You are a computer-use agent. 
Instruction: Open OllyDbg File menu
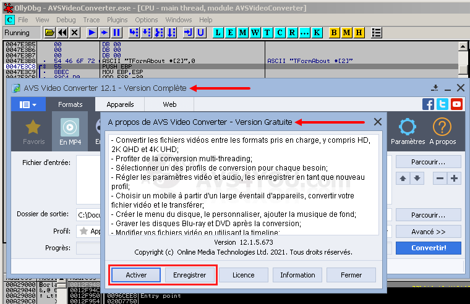[23, 20]
